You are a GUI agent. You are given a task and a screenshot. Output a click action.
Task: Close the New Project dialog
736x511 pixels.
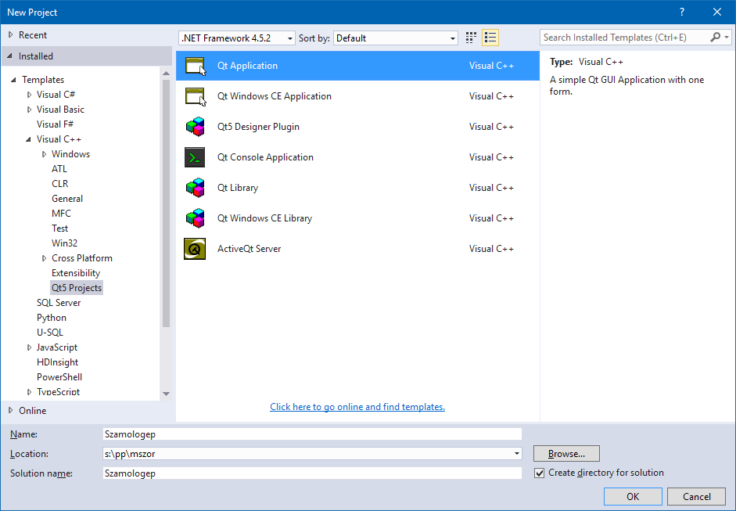click(716, 13)
